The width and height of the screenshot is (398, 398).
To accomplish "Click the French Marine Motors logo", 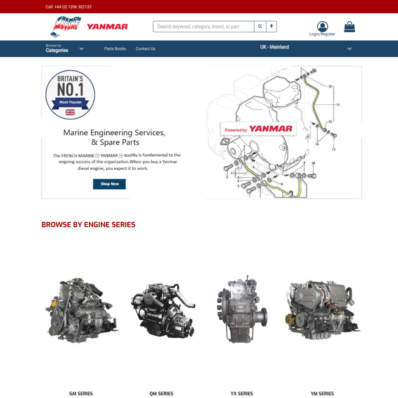I will (x=66, y=27).
